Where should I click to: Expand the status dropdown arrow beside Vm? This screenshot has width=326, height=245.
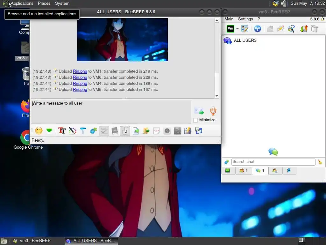pyautogui.click(x=237, y=29)
